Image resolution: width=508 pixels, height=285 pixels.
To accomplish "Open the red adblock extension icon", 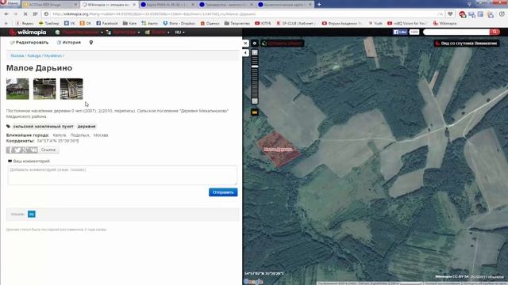I will pos(462,14).
